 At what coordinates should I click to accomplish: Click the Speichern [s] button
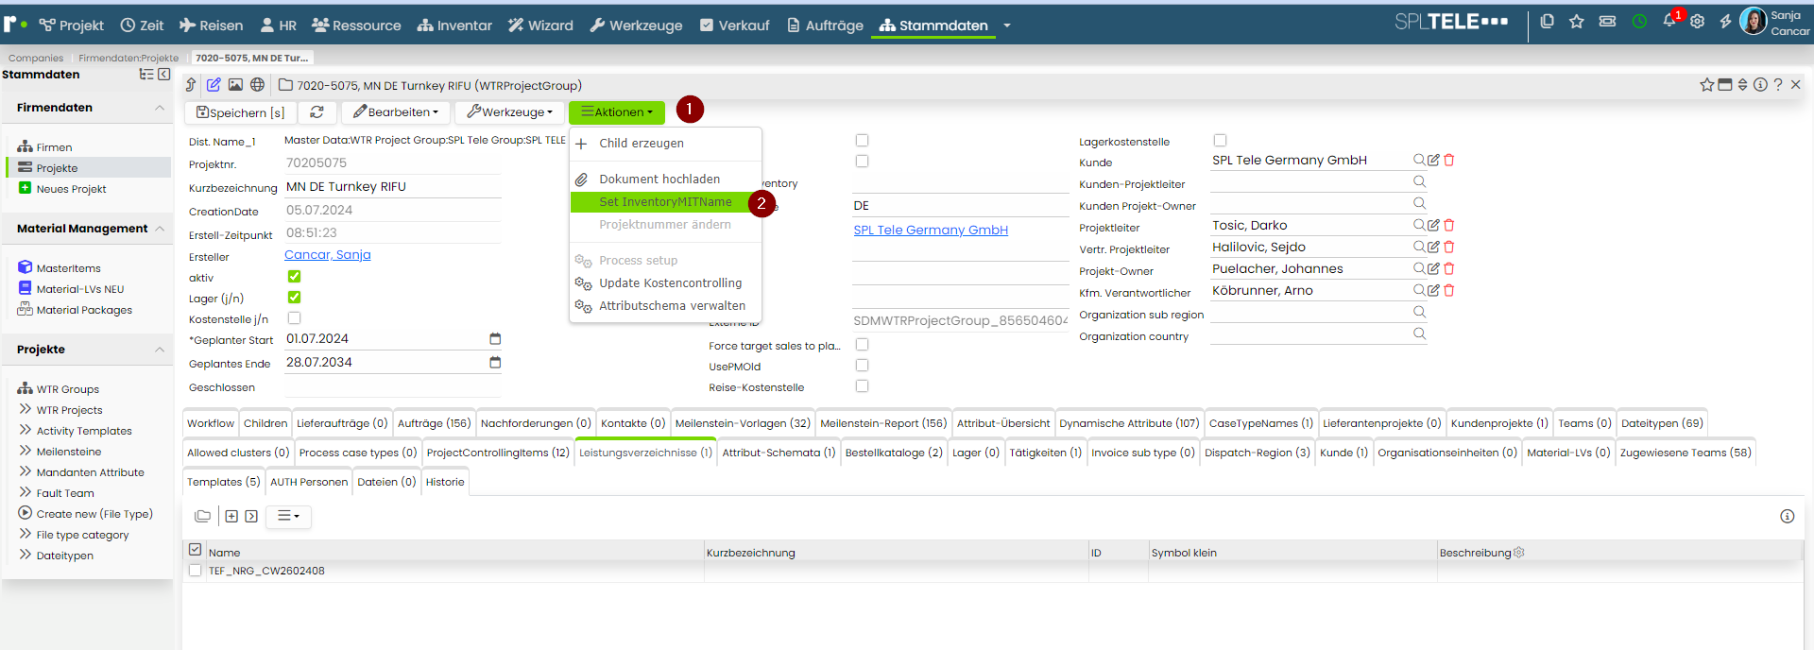coord(240,112)
